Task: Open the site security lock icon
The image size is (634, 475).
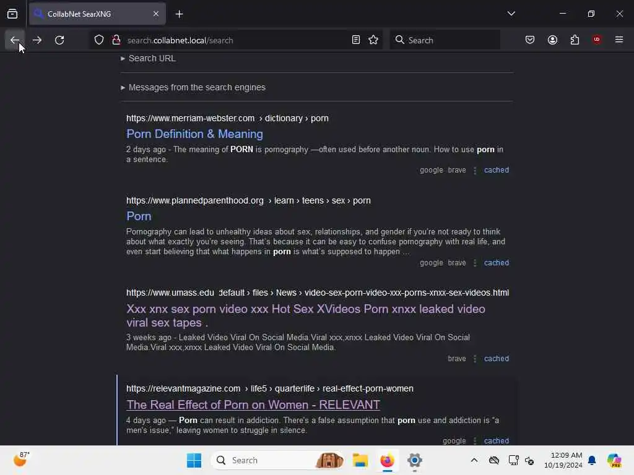Action: click(116, 40)
